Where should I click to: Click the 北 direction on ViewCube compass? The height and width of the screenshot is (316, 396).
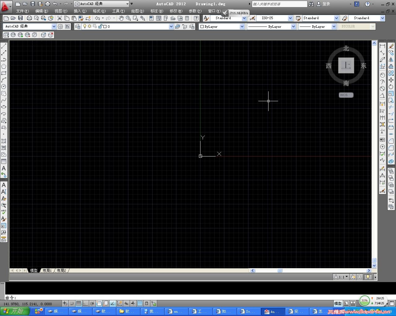click(346, 48)
